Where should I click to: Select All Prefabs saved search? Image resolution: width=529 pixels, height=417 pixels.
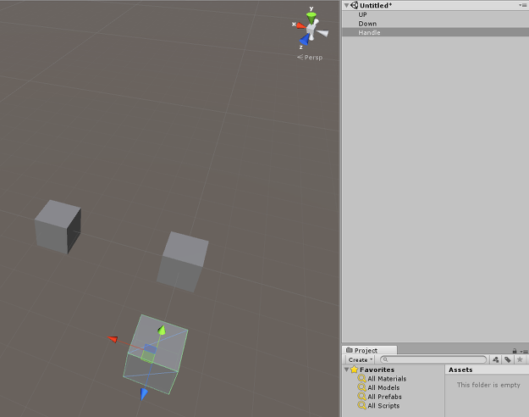point(384,397)
